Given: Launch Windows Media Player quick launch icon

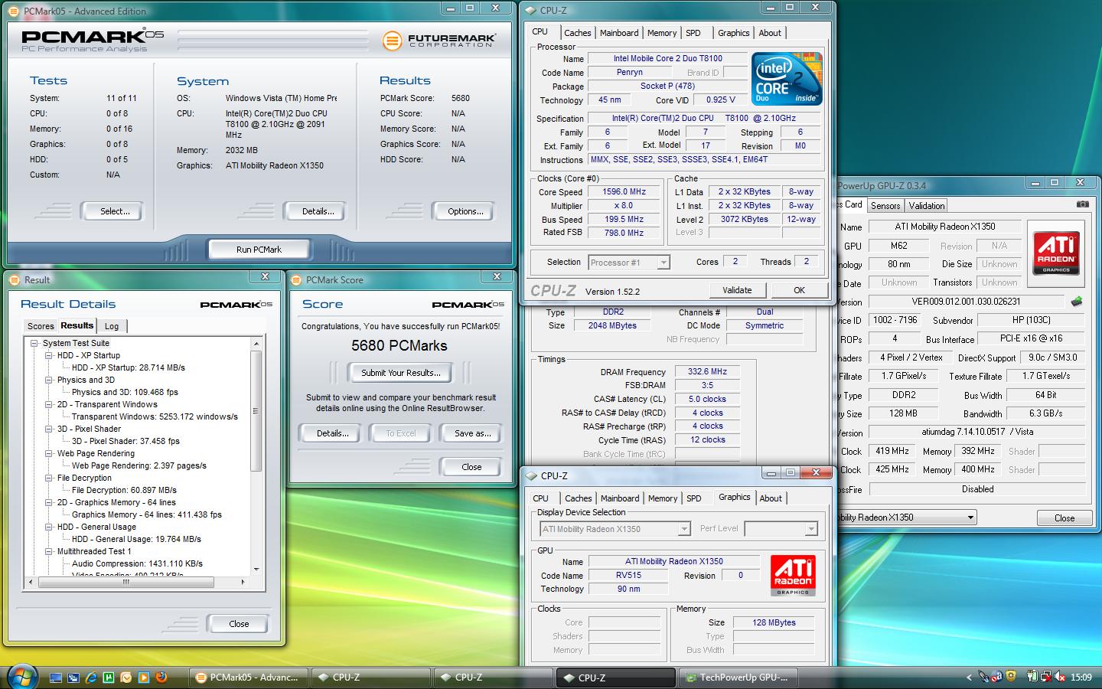Looking at the screenshot, I should [x=144, y=678].
